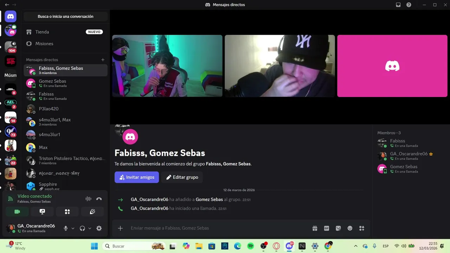Open Sapphire direct message
The image size is (450, 253).
point(65,186)
